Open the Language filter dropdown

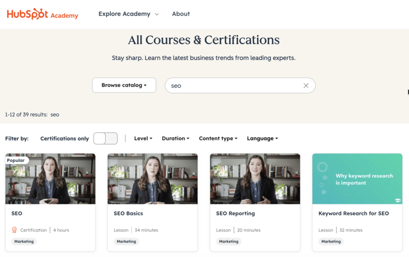262,138
